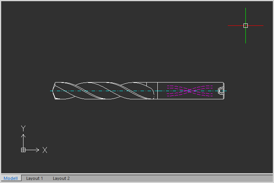Viewport: 274px width, 183px height.
Task: Click the UCS origin square marker
Action: pyautogui.click(x=23, y=150)
